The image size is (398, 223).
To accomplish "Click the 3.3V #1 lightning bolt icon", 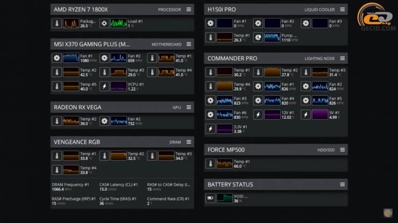I will point(211,129).
